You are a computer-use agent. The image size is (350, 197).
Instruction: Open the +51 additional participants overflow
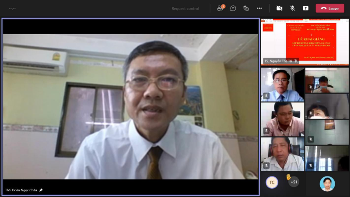click(294, 182)
